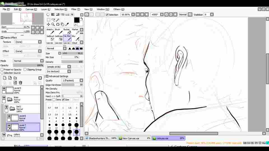Hide the Set1 folder with eye icon

6,107
